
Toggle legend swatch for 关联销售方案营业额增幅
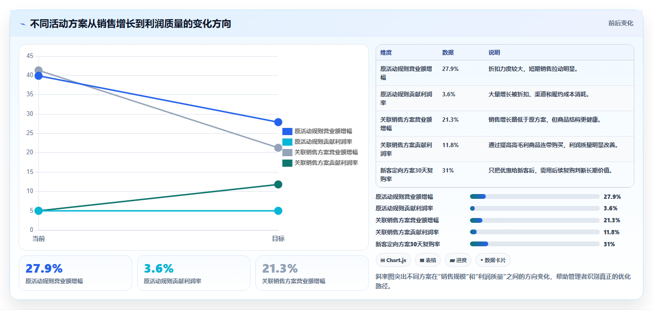(x=287, y=152)
